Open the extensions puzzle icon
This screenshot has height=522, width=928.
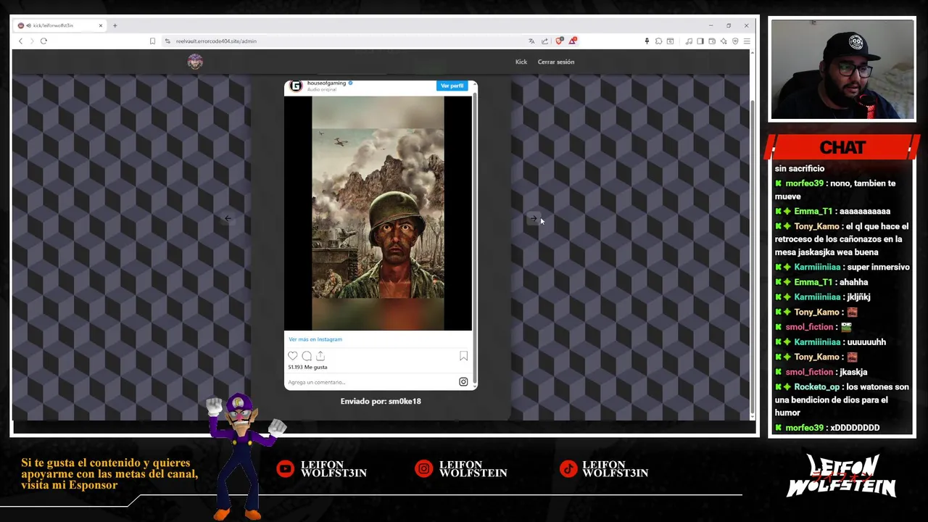[658, 41]
